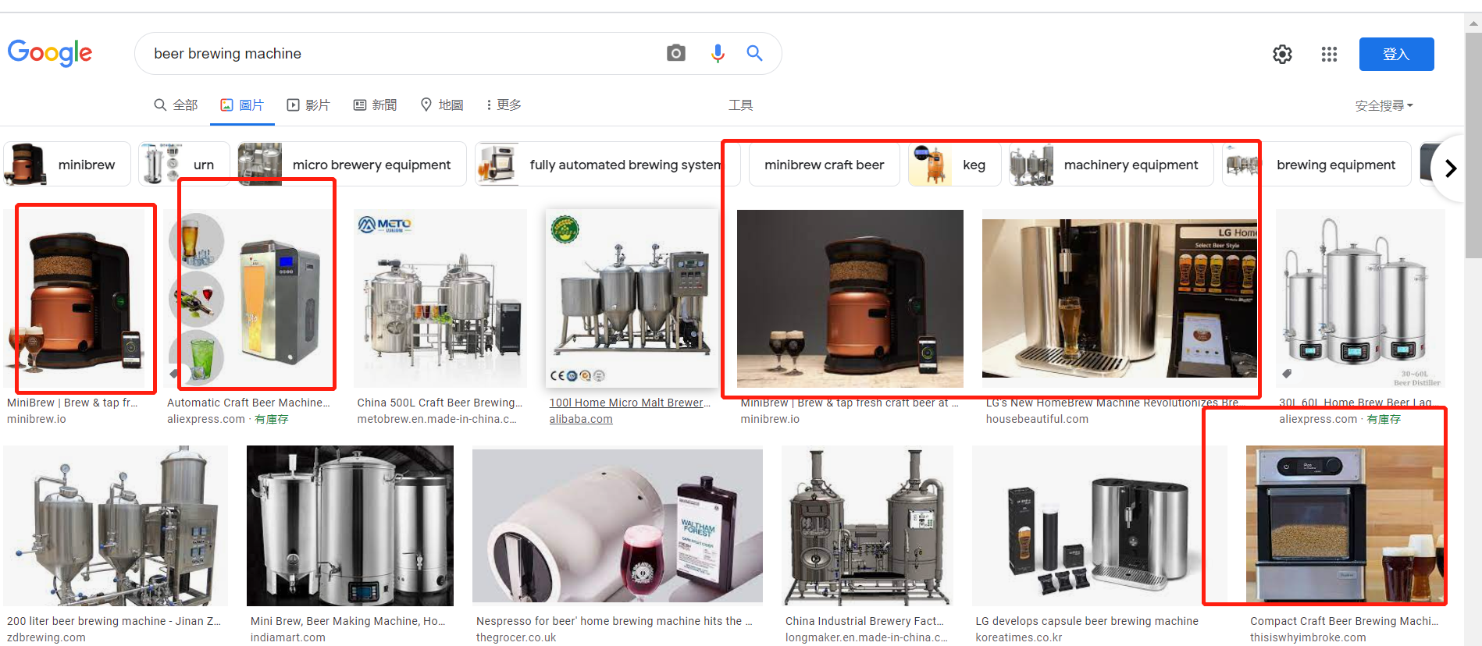Viewport: 1482px width, 646px height.
Task: Open the Mini Brew indiamart thumbnail
Action: [350, 526]
